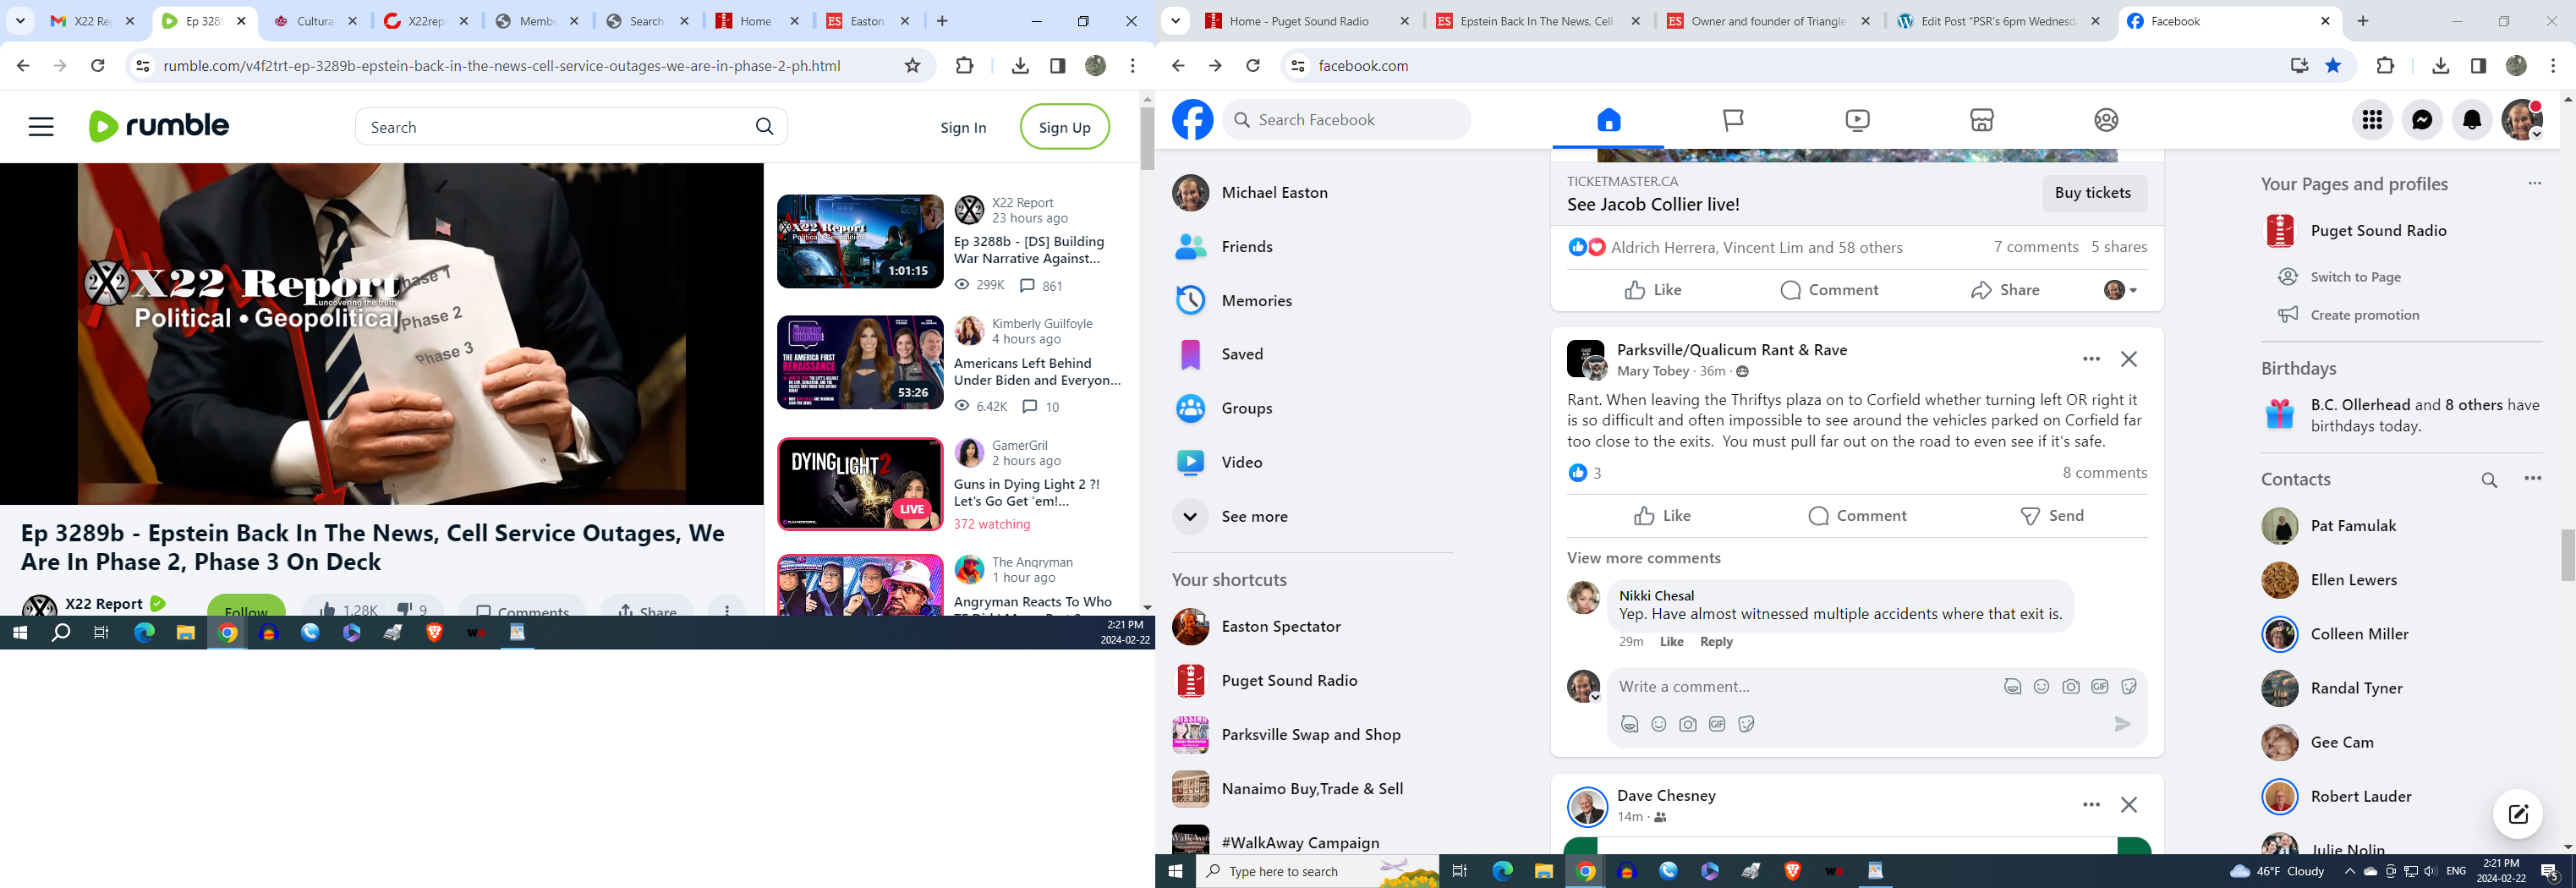Viewport: 2576px width, 888px height.
Task: Open the comment-as profile dropdown on Jacob Collier post
Action: point(2120,290)
